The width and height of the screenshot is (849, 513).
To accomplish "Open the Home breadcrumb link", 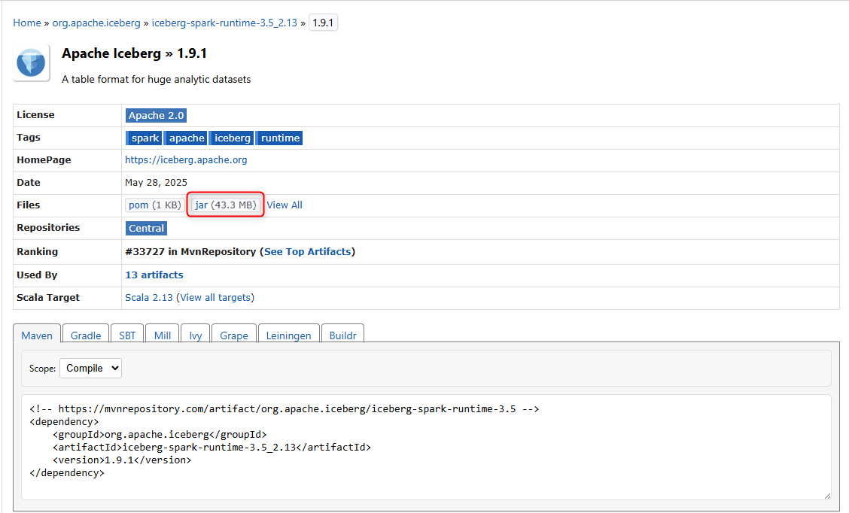I will coord(27,23).
